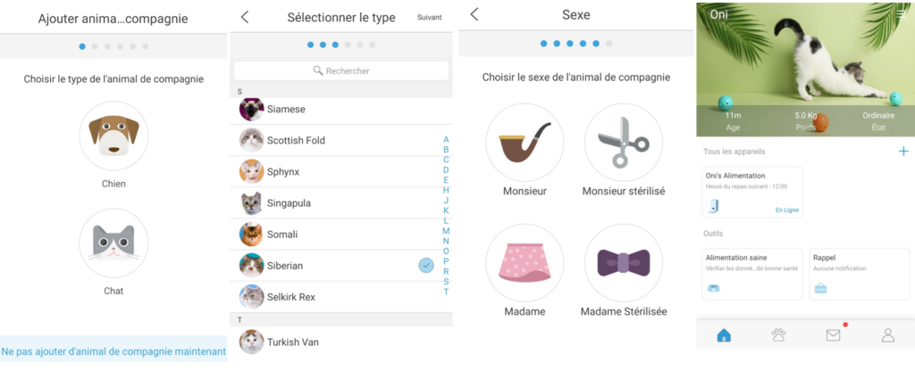Screen dimensions: 915x370
Task: Open the paw pets tab icon
Action: click(778, 335)
